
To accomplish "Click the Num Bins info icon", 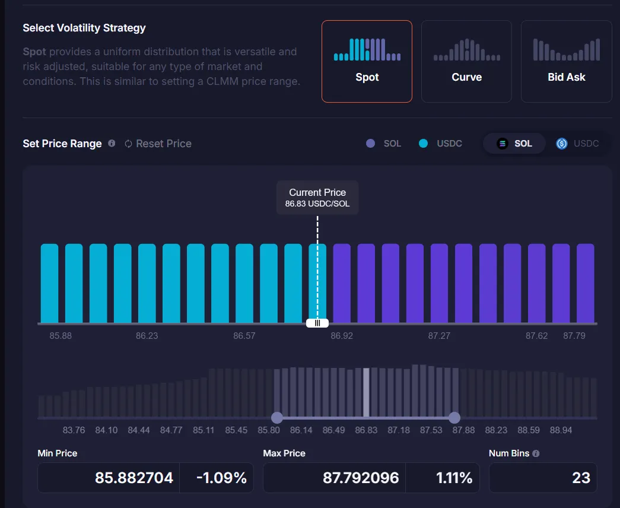I will click(x=536, y=453).
